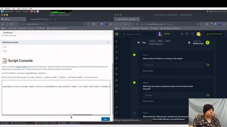Open the graduation cap icon in HTB sidebar
The width and height of the screenshot is (227, 127).
(117, 74)
